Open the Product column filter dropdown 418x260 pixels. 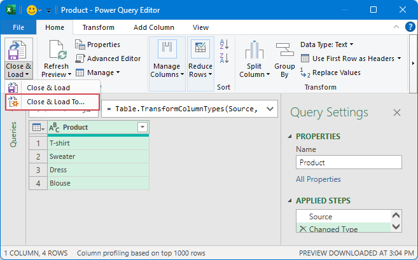[142, 128]
